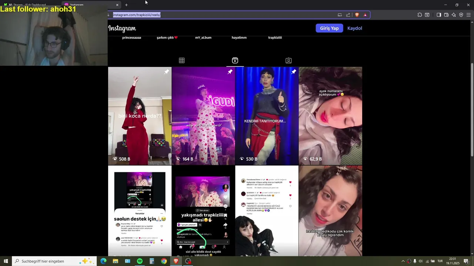Click the share page icon in the address bar
Image resolution: width=474 pixels, height=266 pixels.
(x=348, y=15)
